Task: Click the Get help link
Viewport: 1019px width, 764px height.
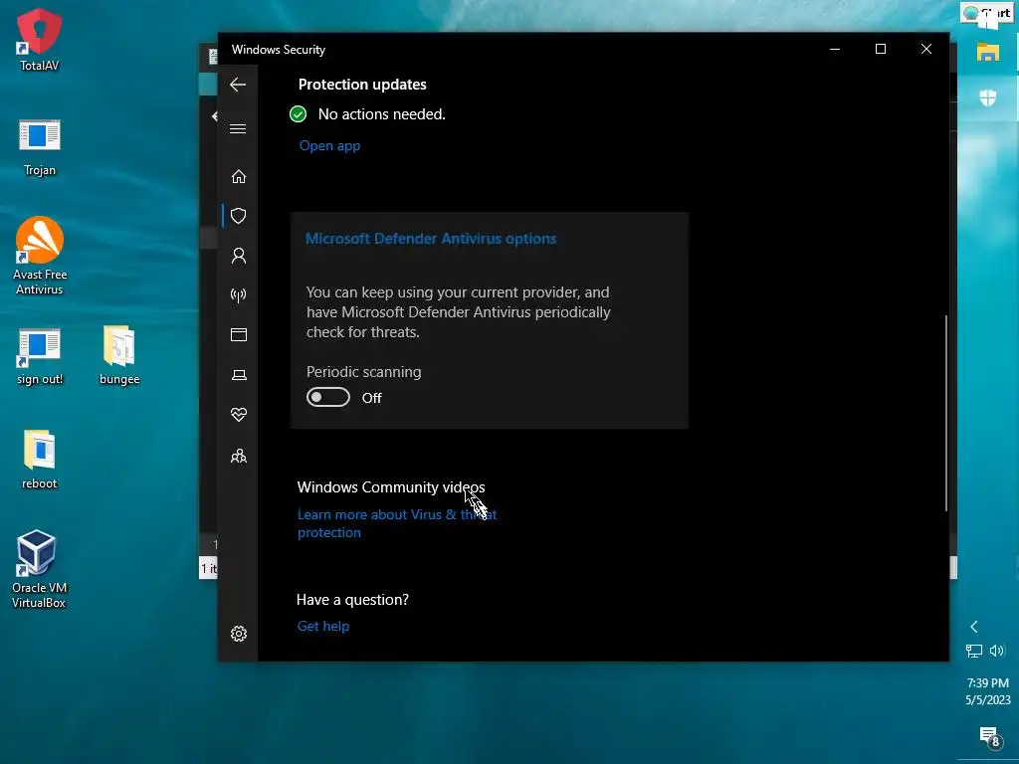Action: pyautogui.click(x=323, y=627)
